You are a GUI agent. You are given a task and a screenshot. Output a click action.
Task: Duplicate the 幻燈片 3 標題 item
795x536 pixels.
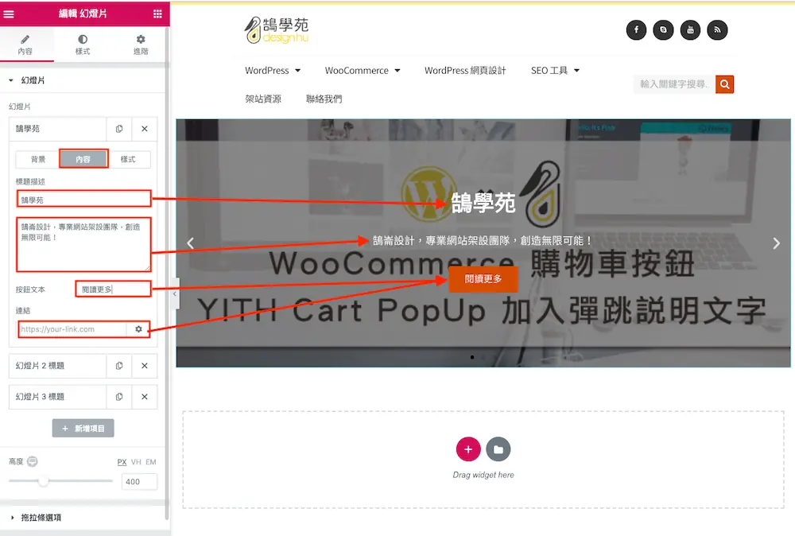tap(119, 397)
